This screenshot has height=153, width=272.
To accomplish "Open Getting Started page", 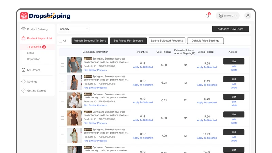I will [37, 90].
